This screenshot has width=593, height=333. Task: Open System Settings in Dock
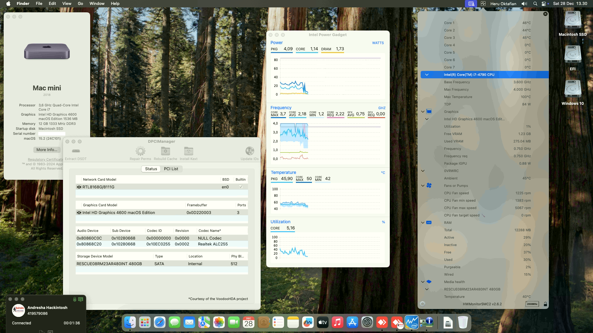tap(367, 323)
